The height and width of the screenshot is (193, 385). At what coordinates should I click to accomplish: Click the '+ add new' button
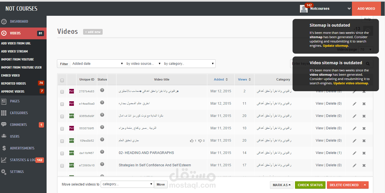coord(93,32)
